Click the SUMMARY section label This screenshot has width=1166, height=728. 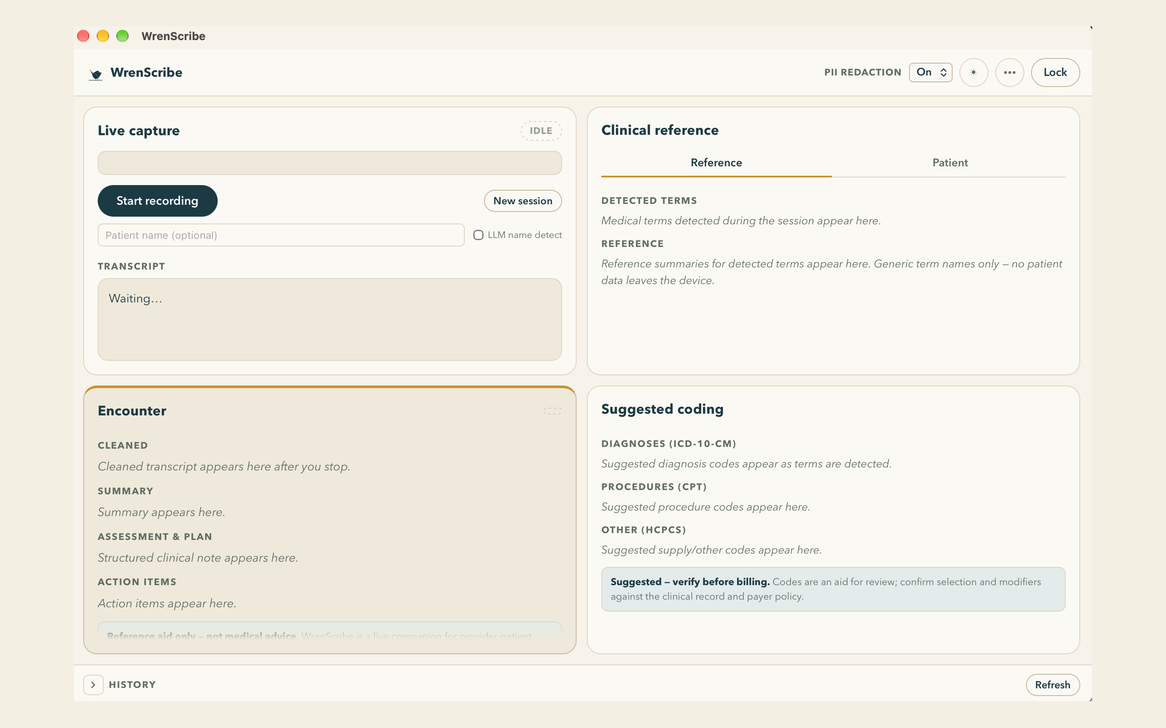pos(125,491)
